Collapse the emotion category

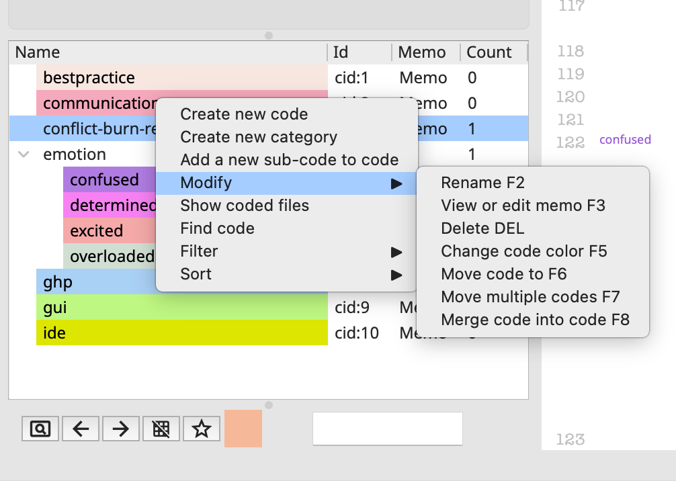click(24, 155)
